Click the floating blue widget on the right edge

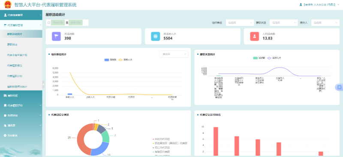coord(339,87)
